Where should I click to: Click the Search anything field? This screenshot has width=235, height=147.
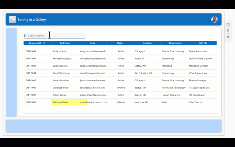pyautogui.click(x=55, y=36)
